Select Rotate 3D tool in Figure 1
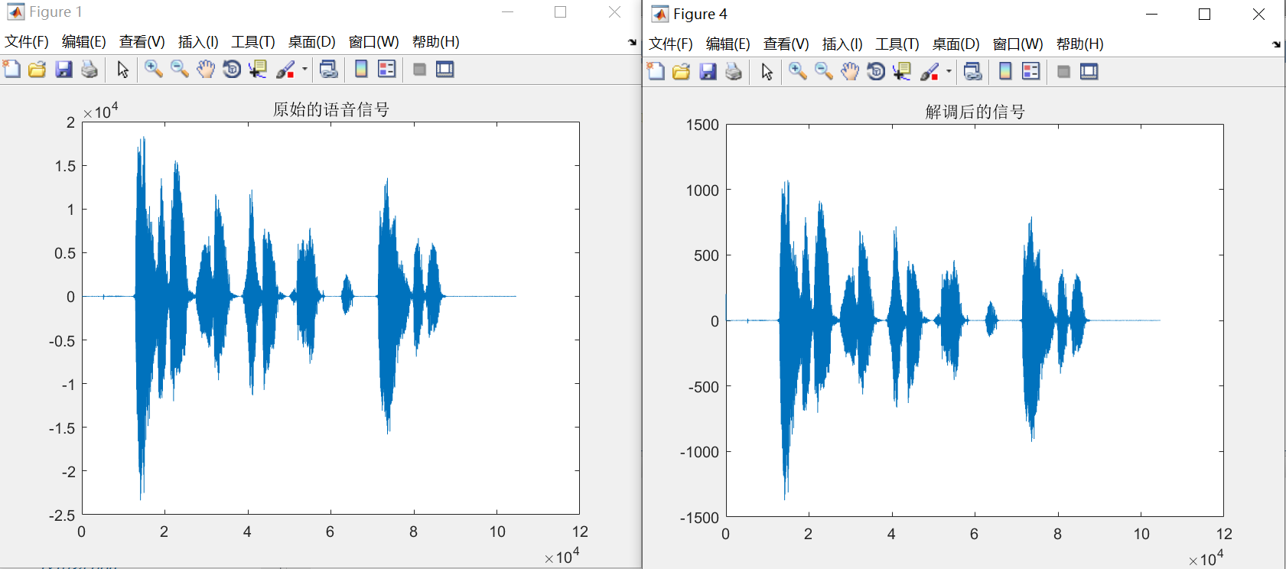Screen dimensions: 1286x569 click(x=232, y=70)
